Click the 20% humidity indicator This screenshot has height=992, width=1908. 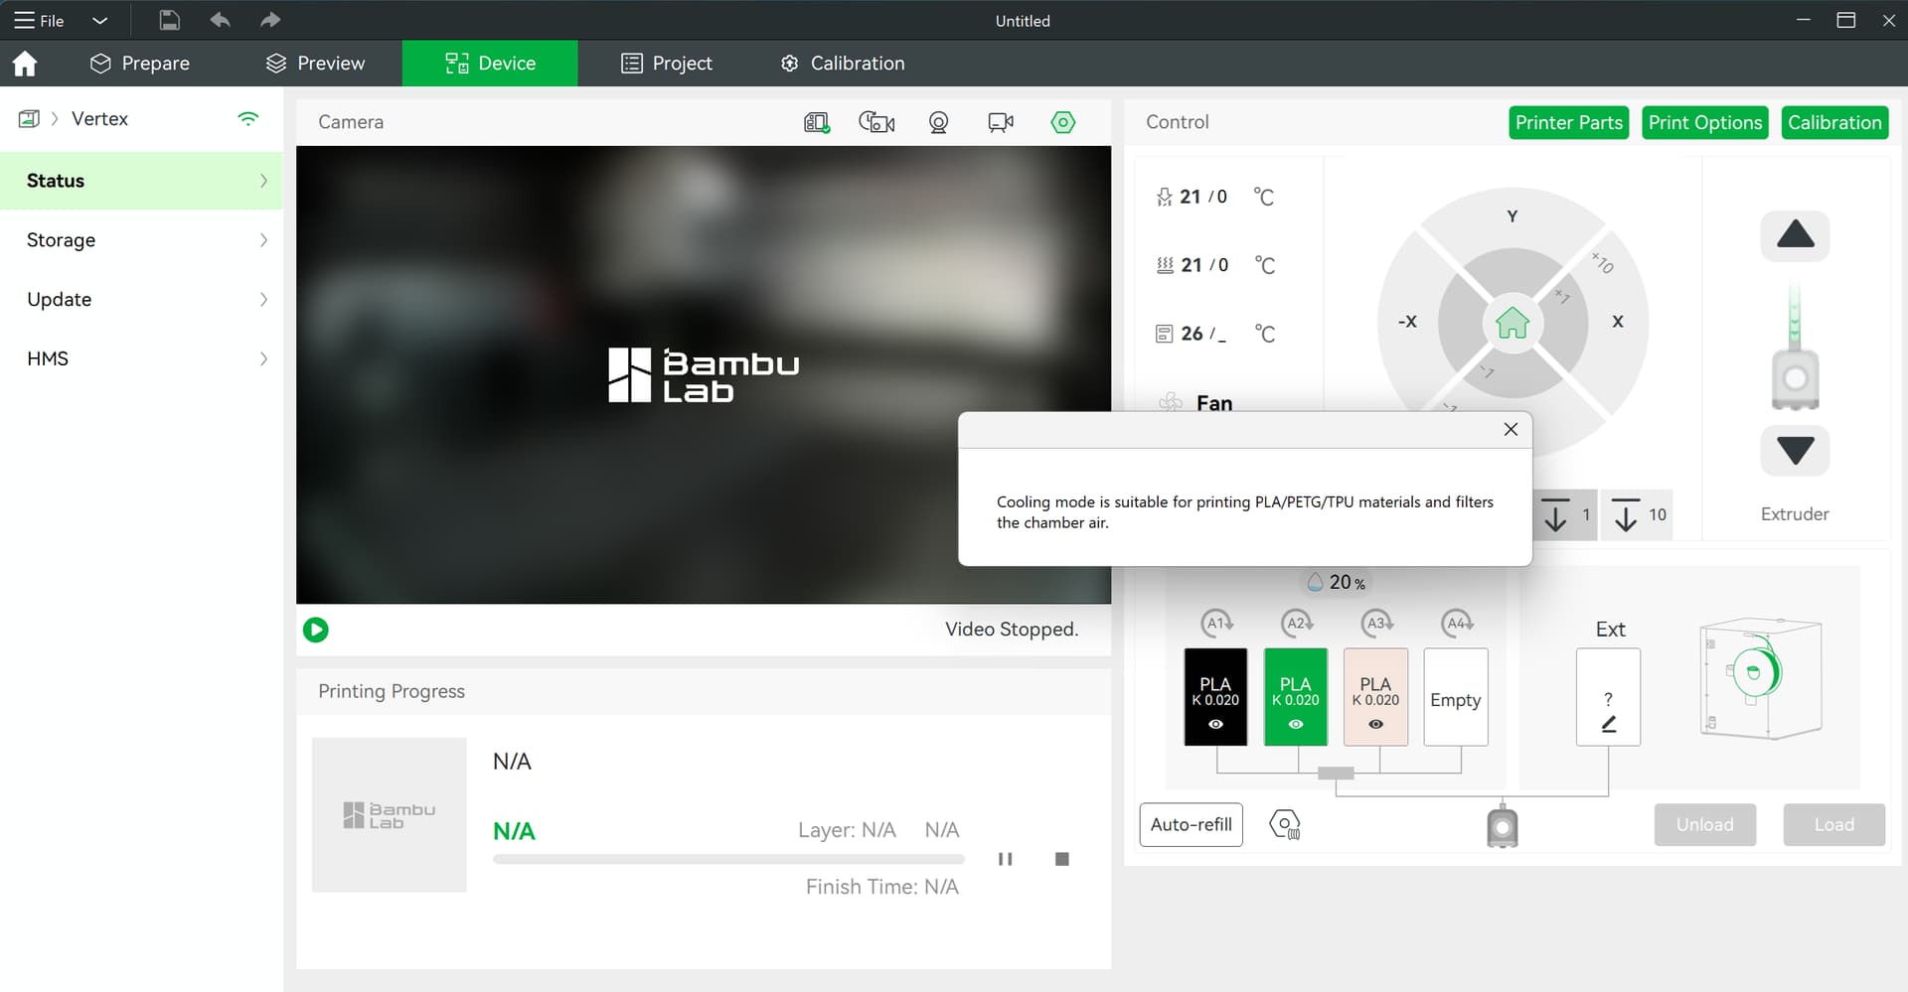click(x=1336, y=582)
